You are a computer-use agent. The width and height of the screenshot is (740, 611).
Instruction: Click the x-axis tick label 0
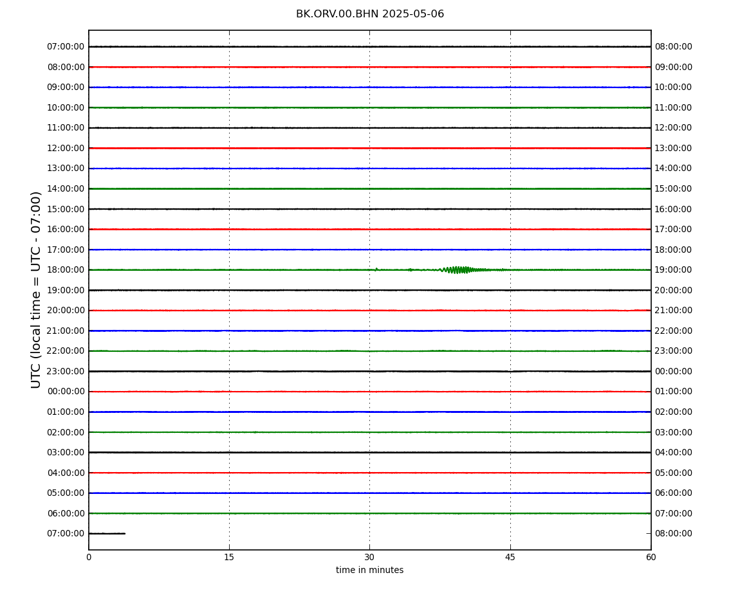click(89, 557)
